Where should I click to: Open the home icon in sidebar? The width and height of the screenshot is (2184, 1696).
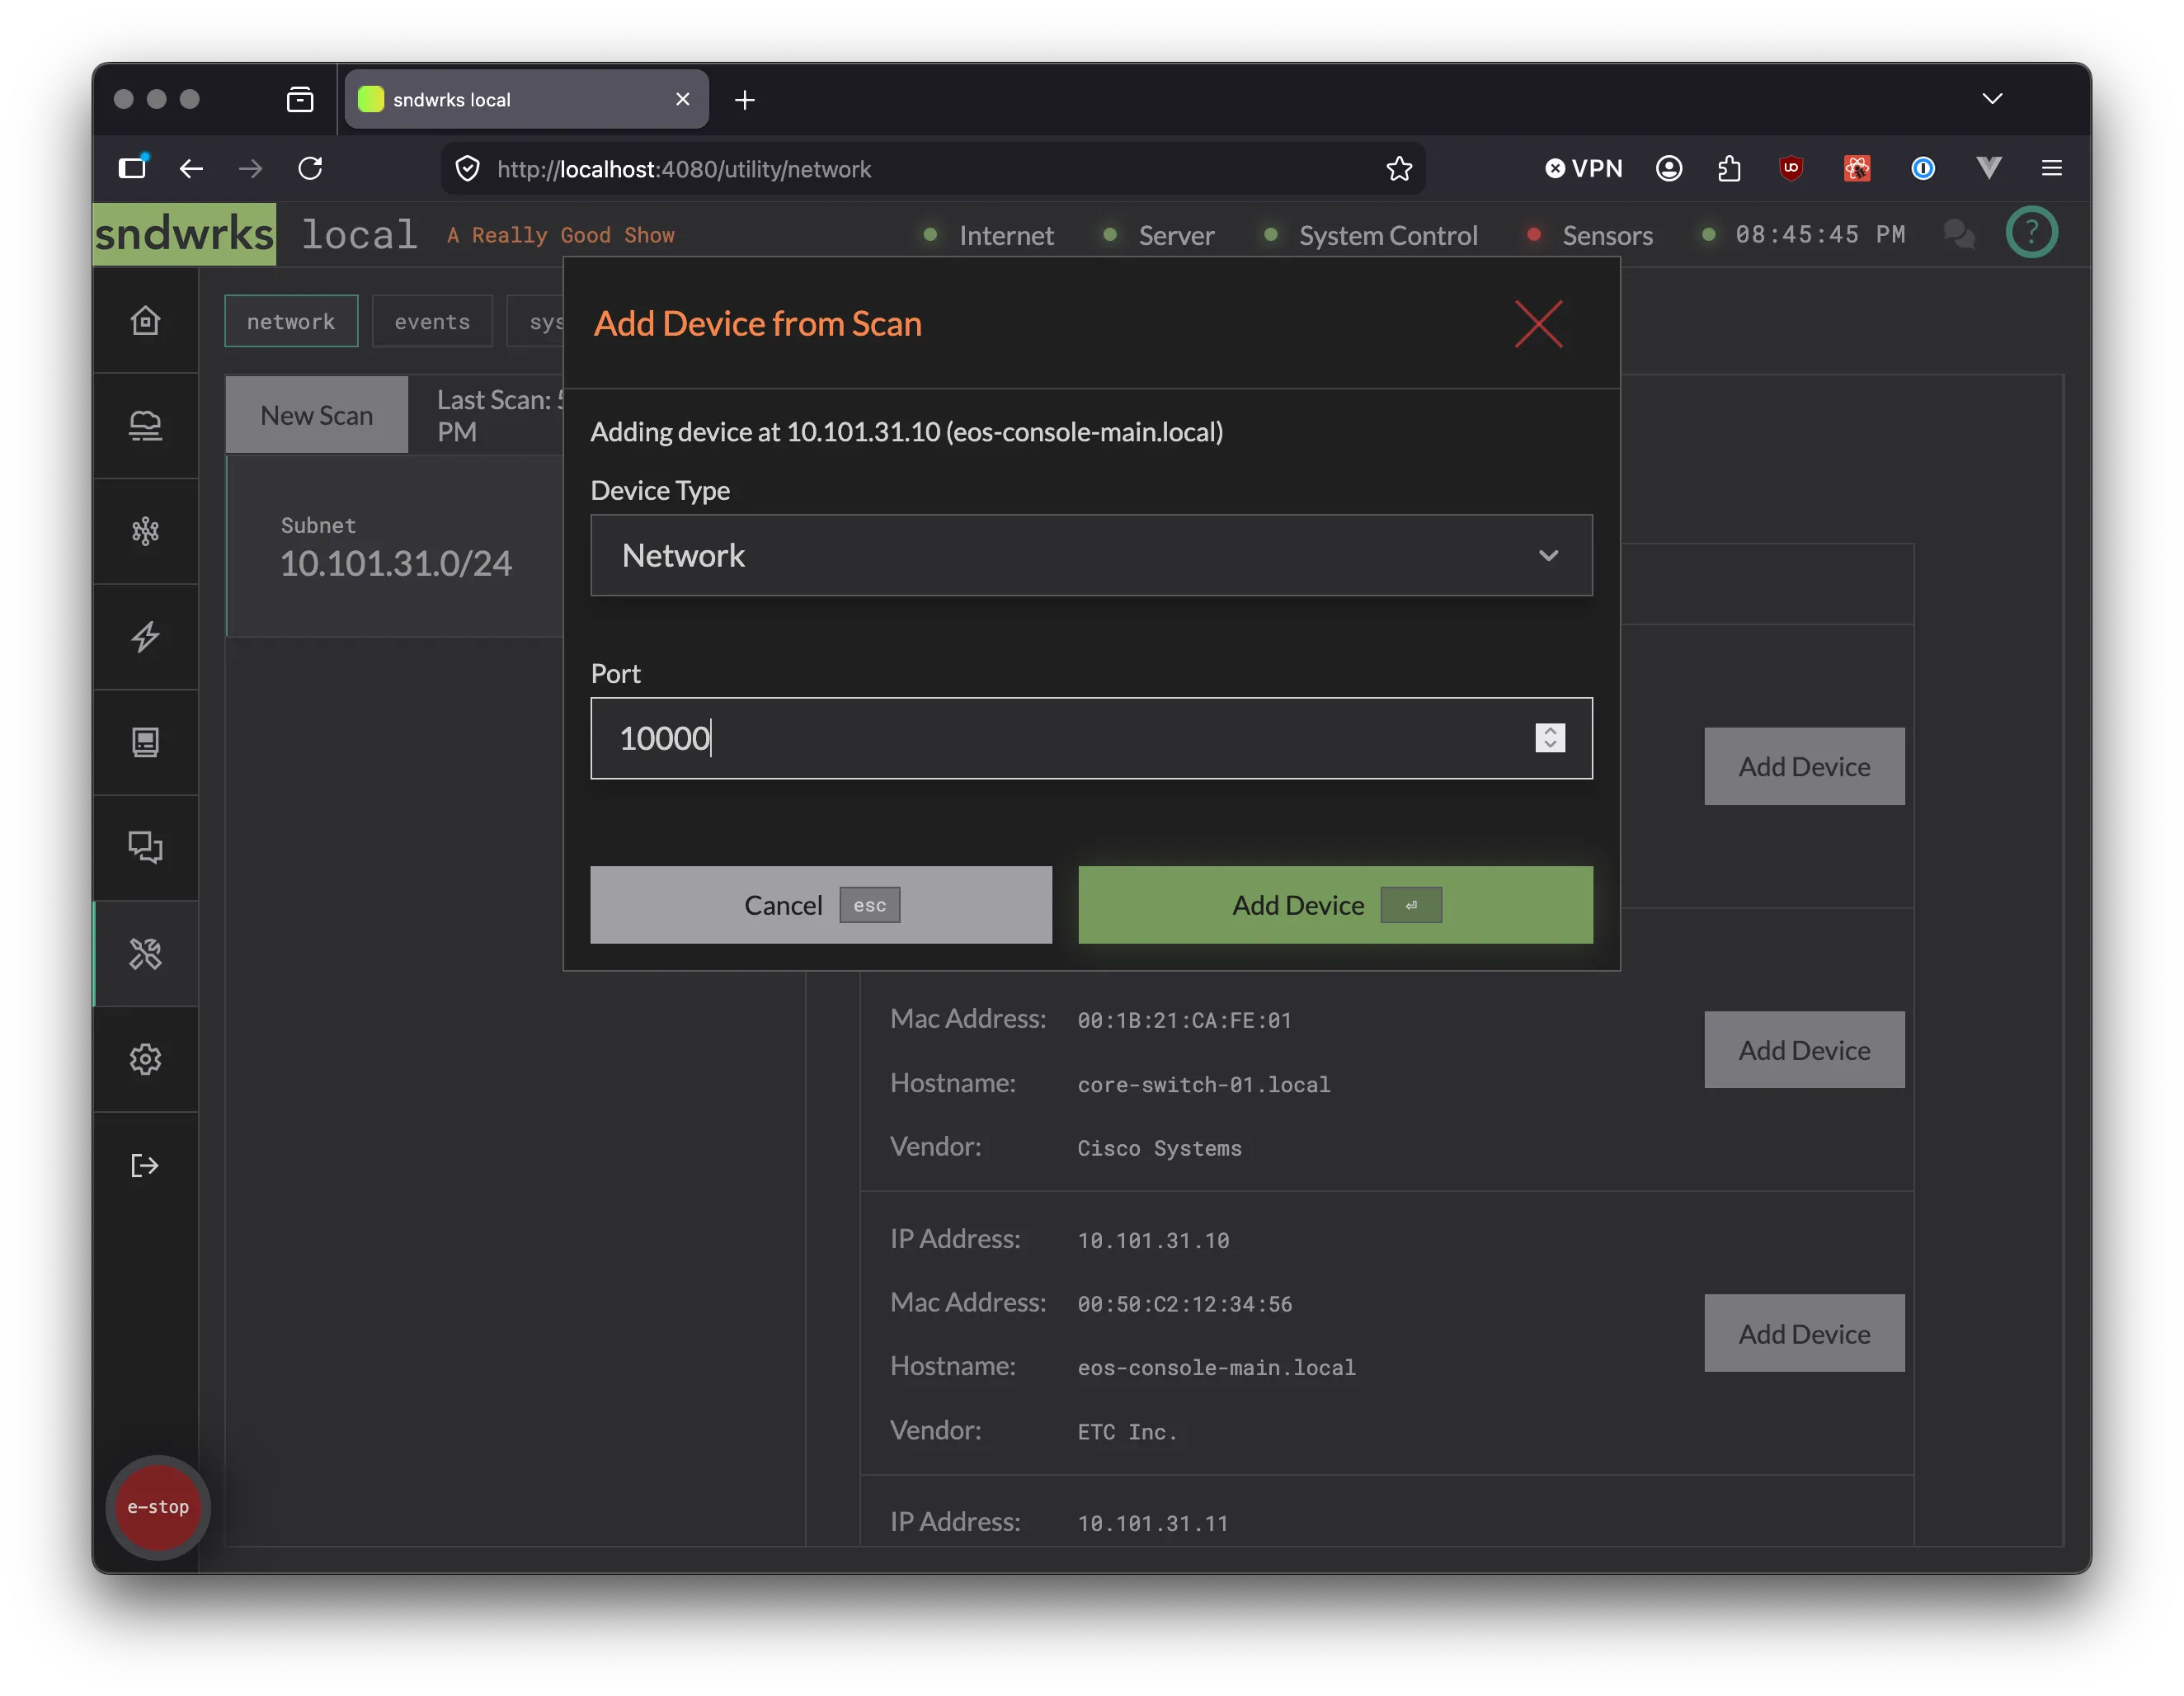click(x=145, y=321)
